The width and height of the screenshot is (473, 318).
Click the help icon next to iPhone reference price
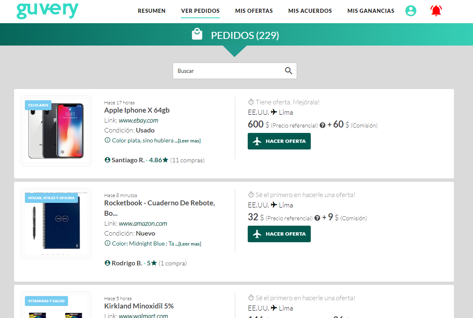(x=322, y=125)
